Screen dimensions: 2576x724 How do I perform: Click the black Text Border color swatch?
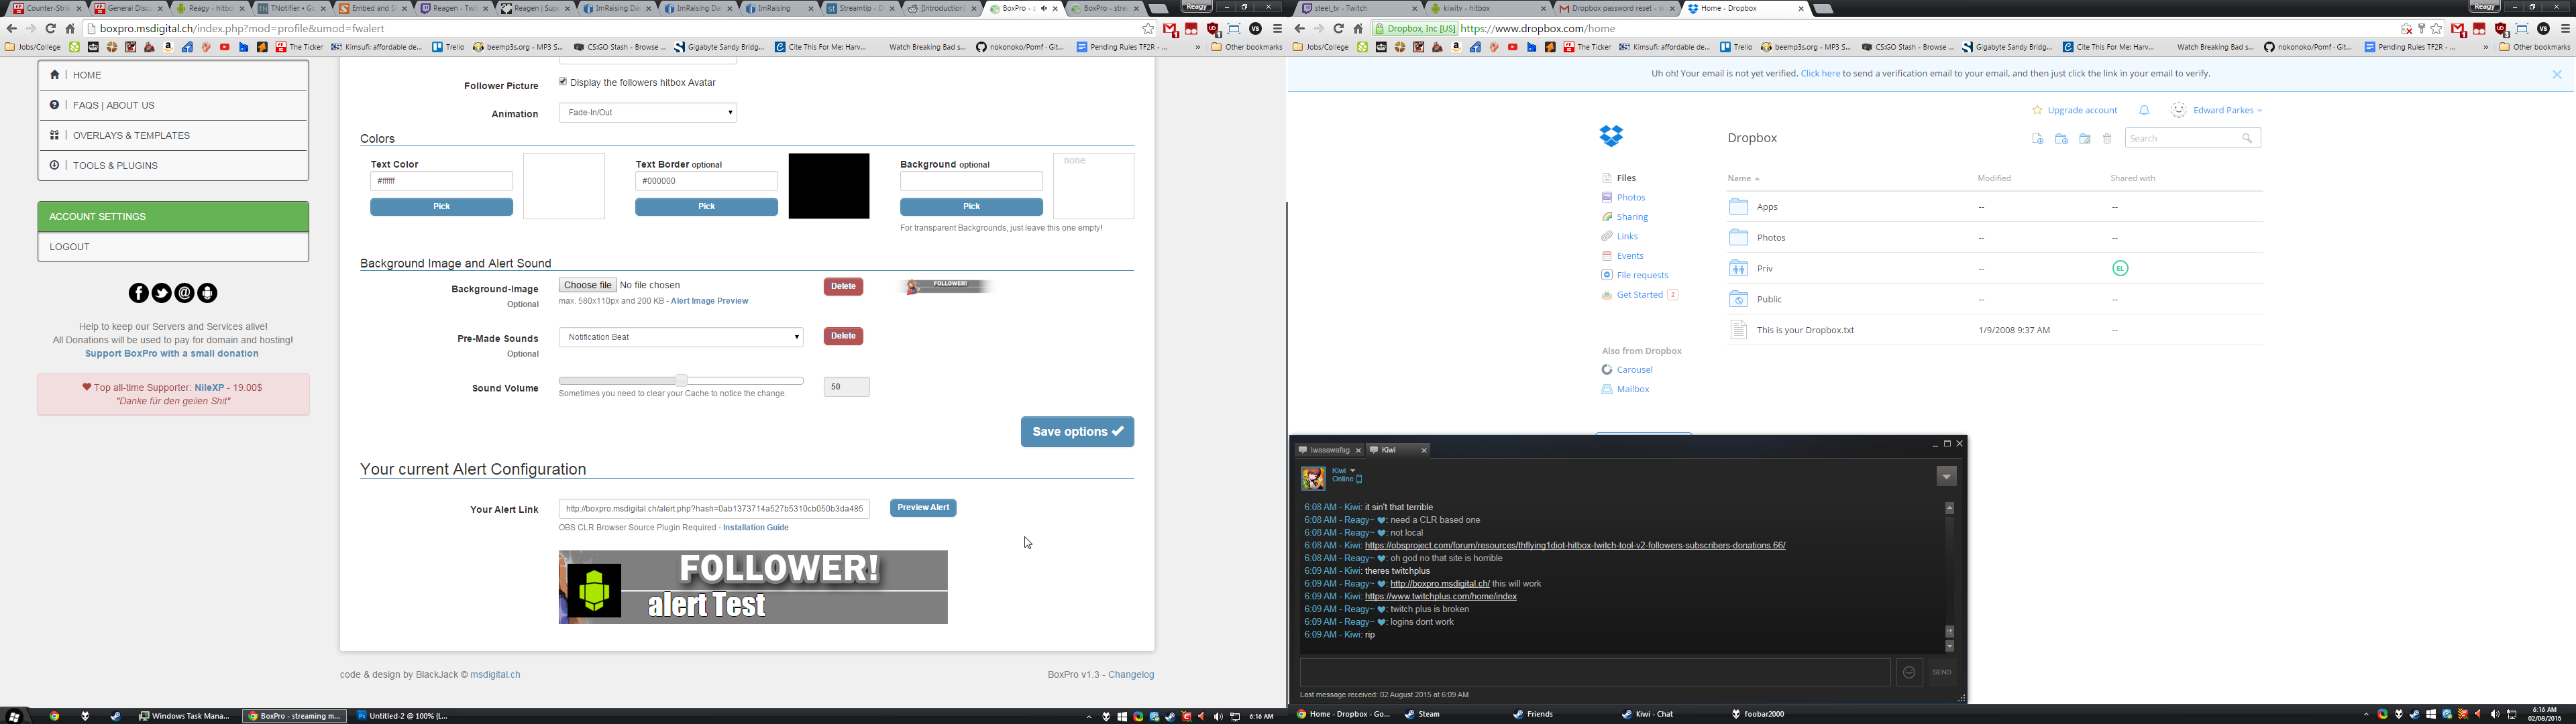tap(829, 186)
